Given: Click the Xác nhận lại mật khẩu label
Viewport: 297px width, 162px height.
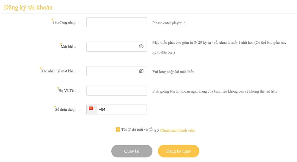Looking at the screenshot, I should pos(58,71).
